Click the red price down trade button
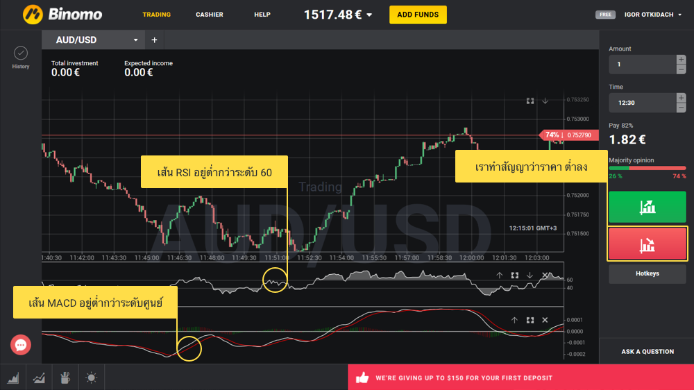The width and height of the screenshot is (694, 390). [647, 244]
